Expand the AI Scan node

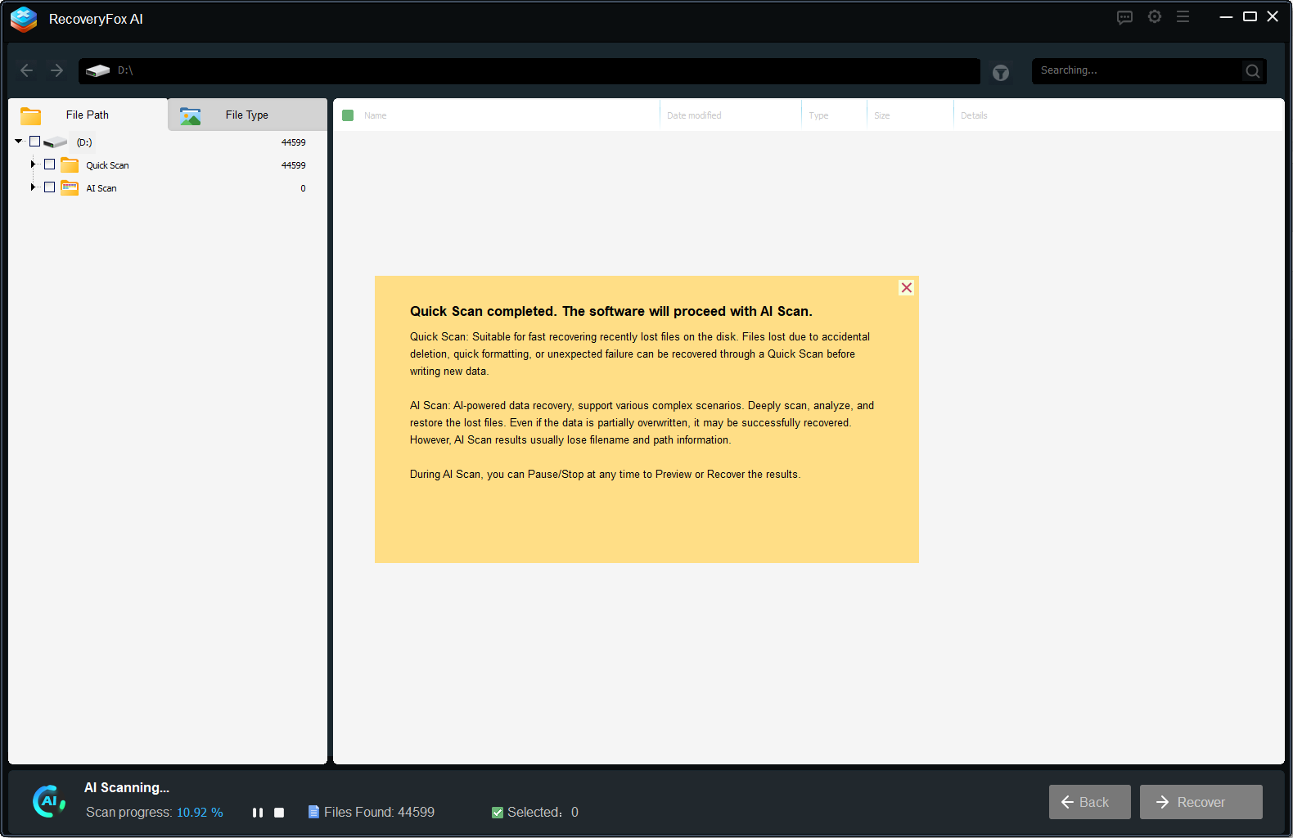coord(33,187)
